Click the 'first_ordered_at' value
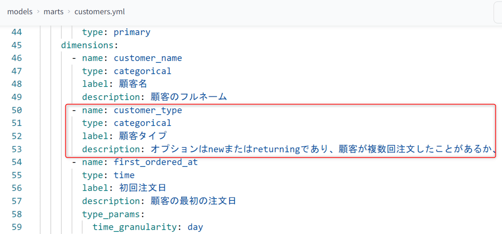Screen dimensions: 502x234 156,162
